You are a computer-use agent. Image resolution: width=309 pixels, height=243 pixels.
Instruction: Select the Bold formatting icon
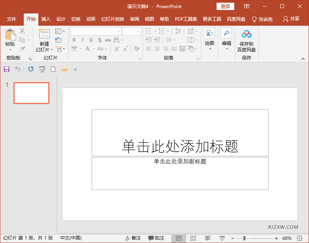point(74,40)
